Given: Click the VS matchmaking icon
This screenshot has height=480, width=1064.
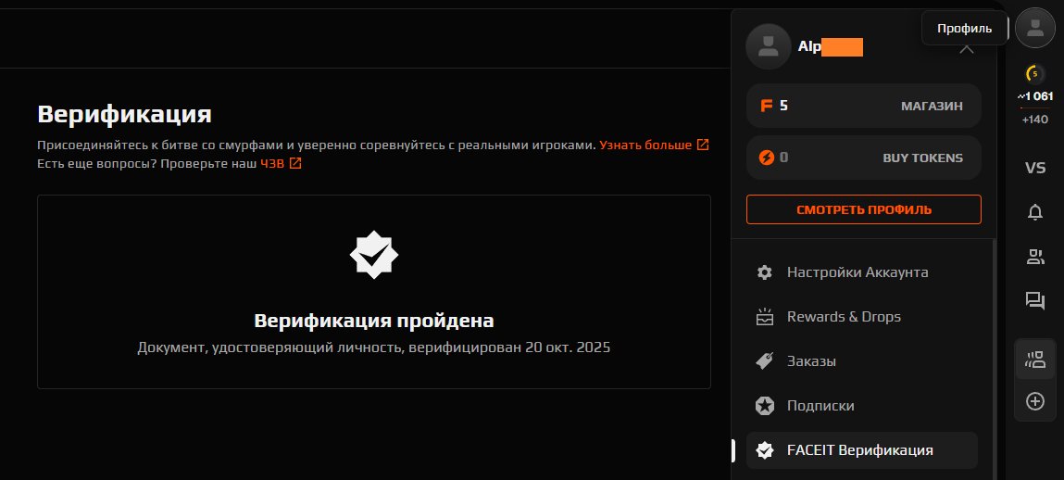Looking at the screenshot, I should point(1034,168).
